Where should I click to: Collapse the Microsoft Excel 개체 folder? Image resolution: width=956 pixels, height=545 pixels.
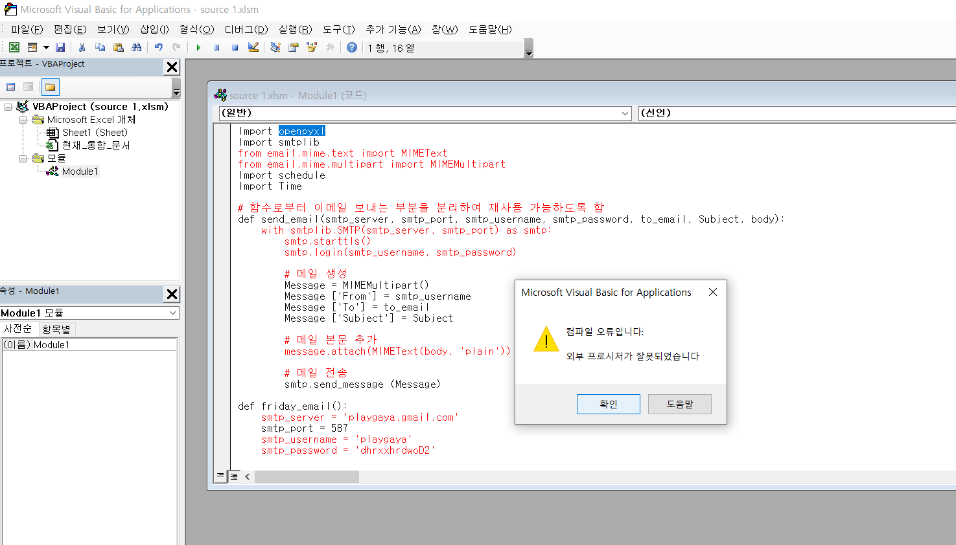[x=23, y=120]
